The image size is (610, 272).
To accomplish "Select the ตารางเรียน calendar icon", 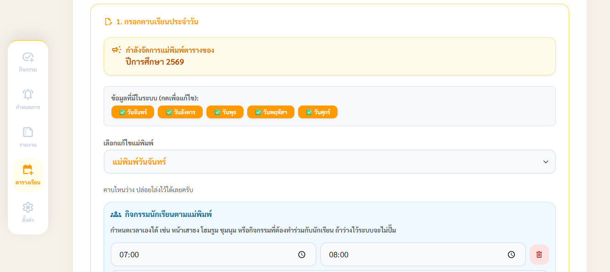I will tap(28, 170).
